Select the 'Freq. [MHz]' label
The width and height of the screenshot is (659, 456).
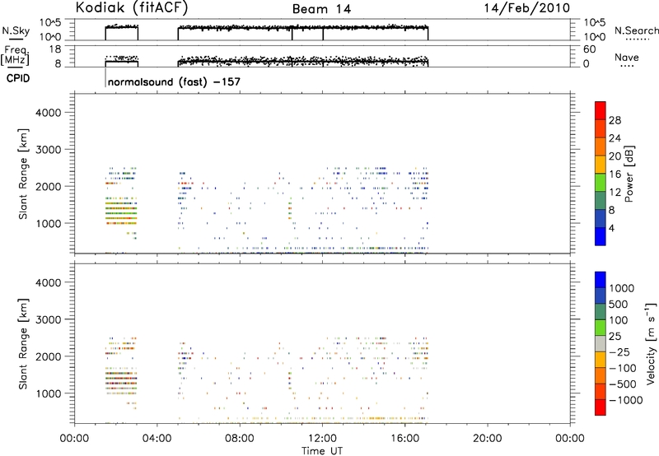click(x=16, y=55)
